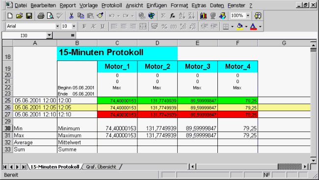Screen dimensions: 319x180
Task: Increase decimal places icon
Action: (183, 26)
